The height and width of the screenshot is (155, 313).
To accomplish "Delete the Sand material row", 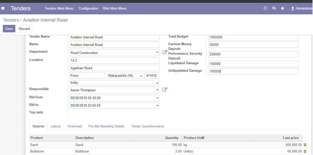I will (305, 145).
